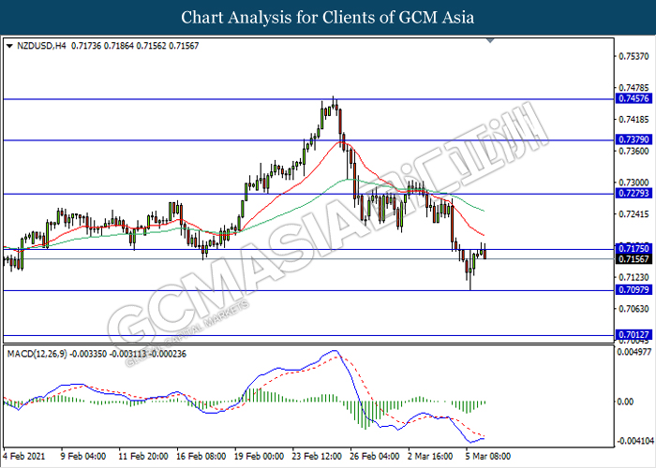This screenshot has width=656, height=468.
Task: Click the 0.72415 axis value
Action: [x=634, y=214]
